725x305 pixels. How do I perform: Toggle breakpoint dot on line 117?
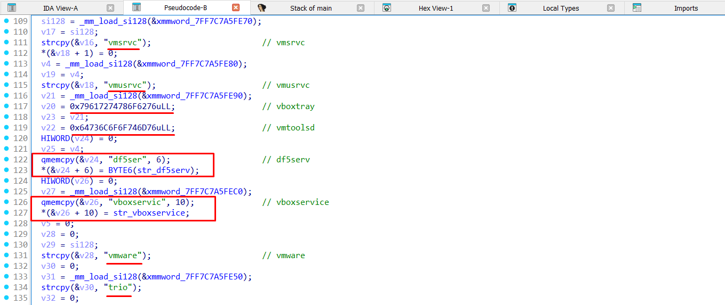[x=6, y=106]
